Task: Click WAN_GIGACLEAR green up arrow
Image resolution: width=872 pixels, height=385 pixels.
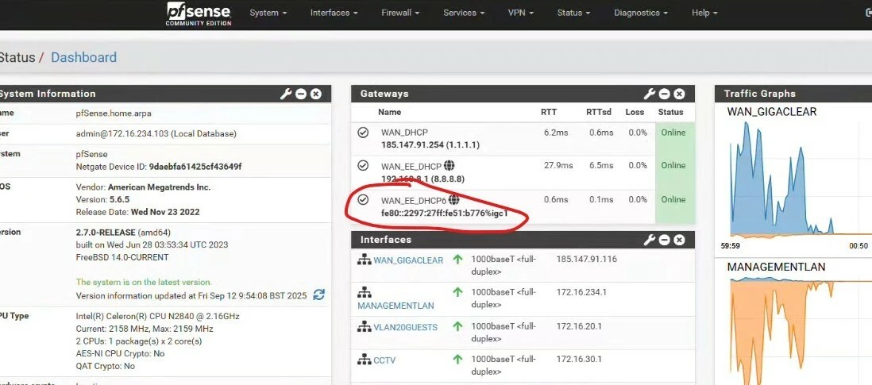Action: pos(457,260)
